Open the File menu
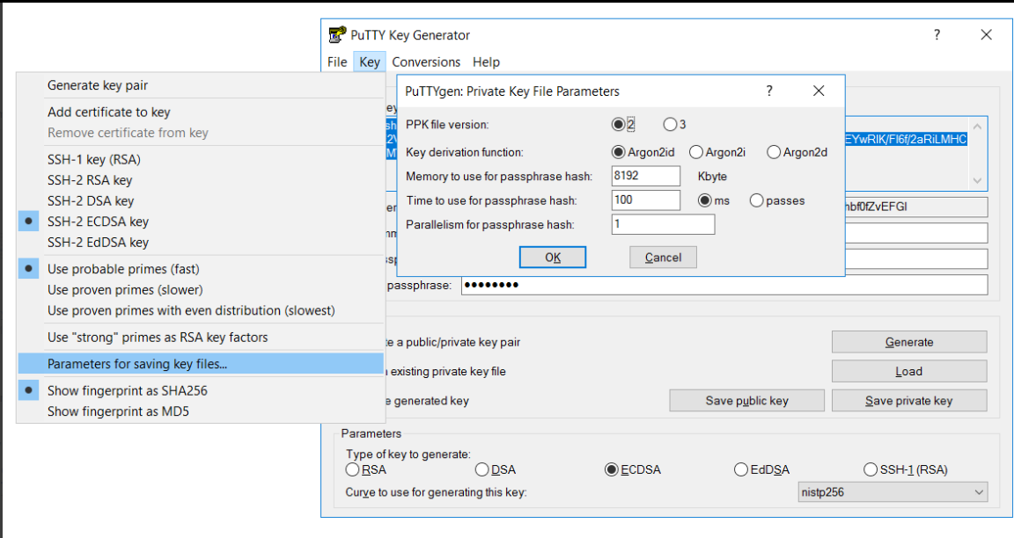Screen dimensions: 1014x538 337,62
